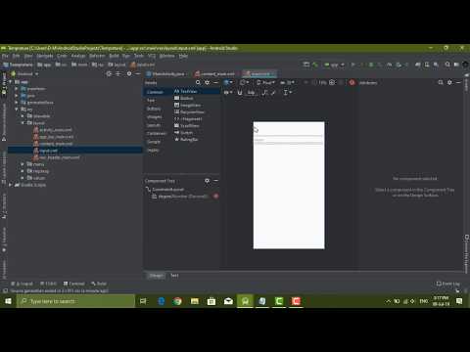Open the Tools menu
The image size is (470, 352).
point(139,56)
